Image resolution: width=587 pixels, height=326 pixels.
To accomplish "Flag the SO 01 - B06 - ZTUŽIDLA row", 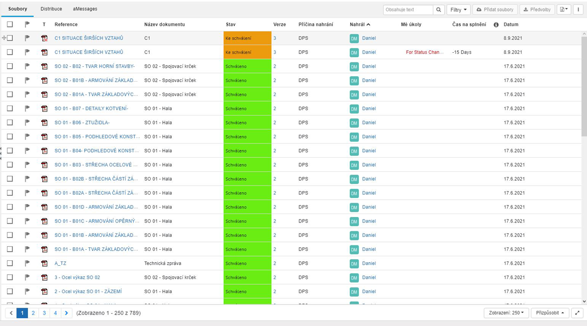I will 27,122.
